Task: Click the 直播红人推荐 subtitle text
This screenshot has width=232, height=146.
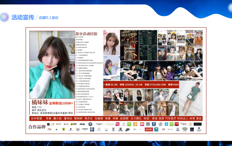Action: pyautogui.click(x=49, y=18)
